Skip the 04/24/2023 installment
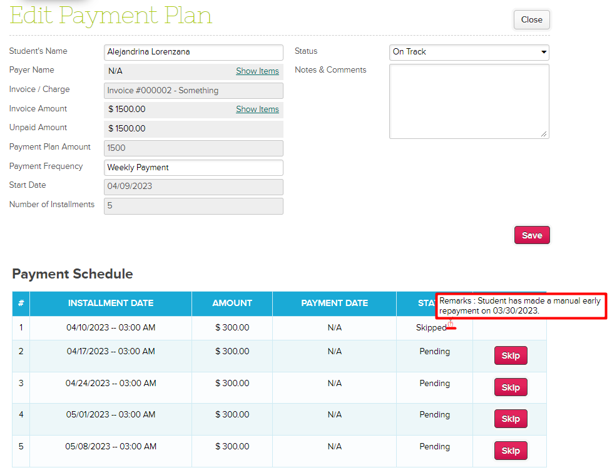 (x=511, y=387)
